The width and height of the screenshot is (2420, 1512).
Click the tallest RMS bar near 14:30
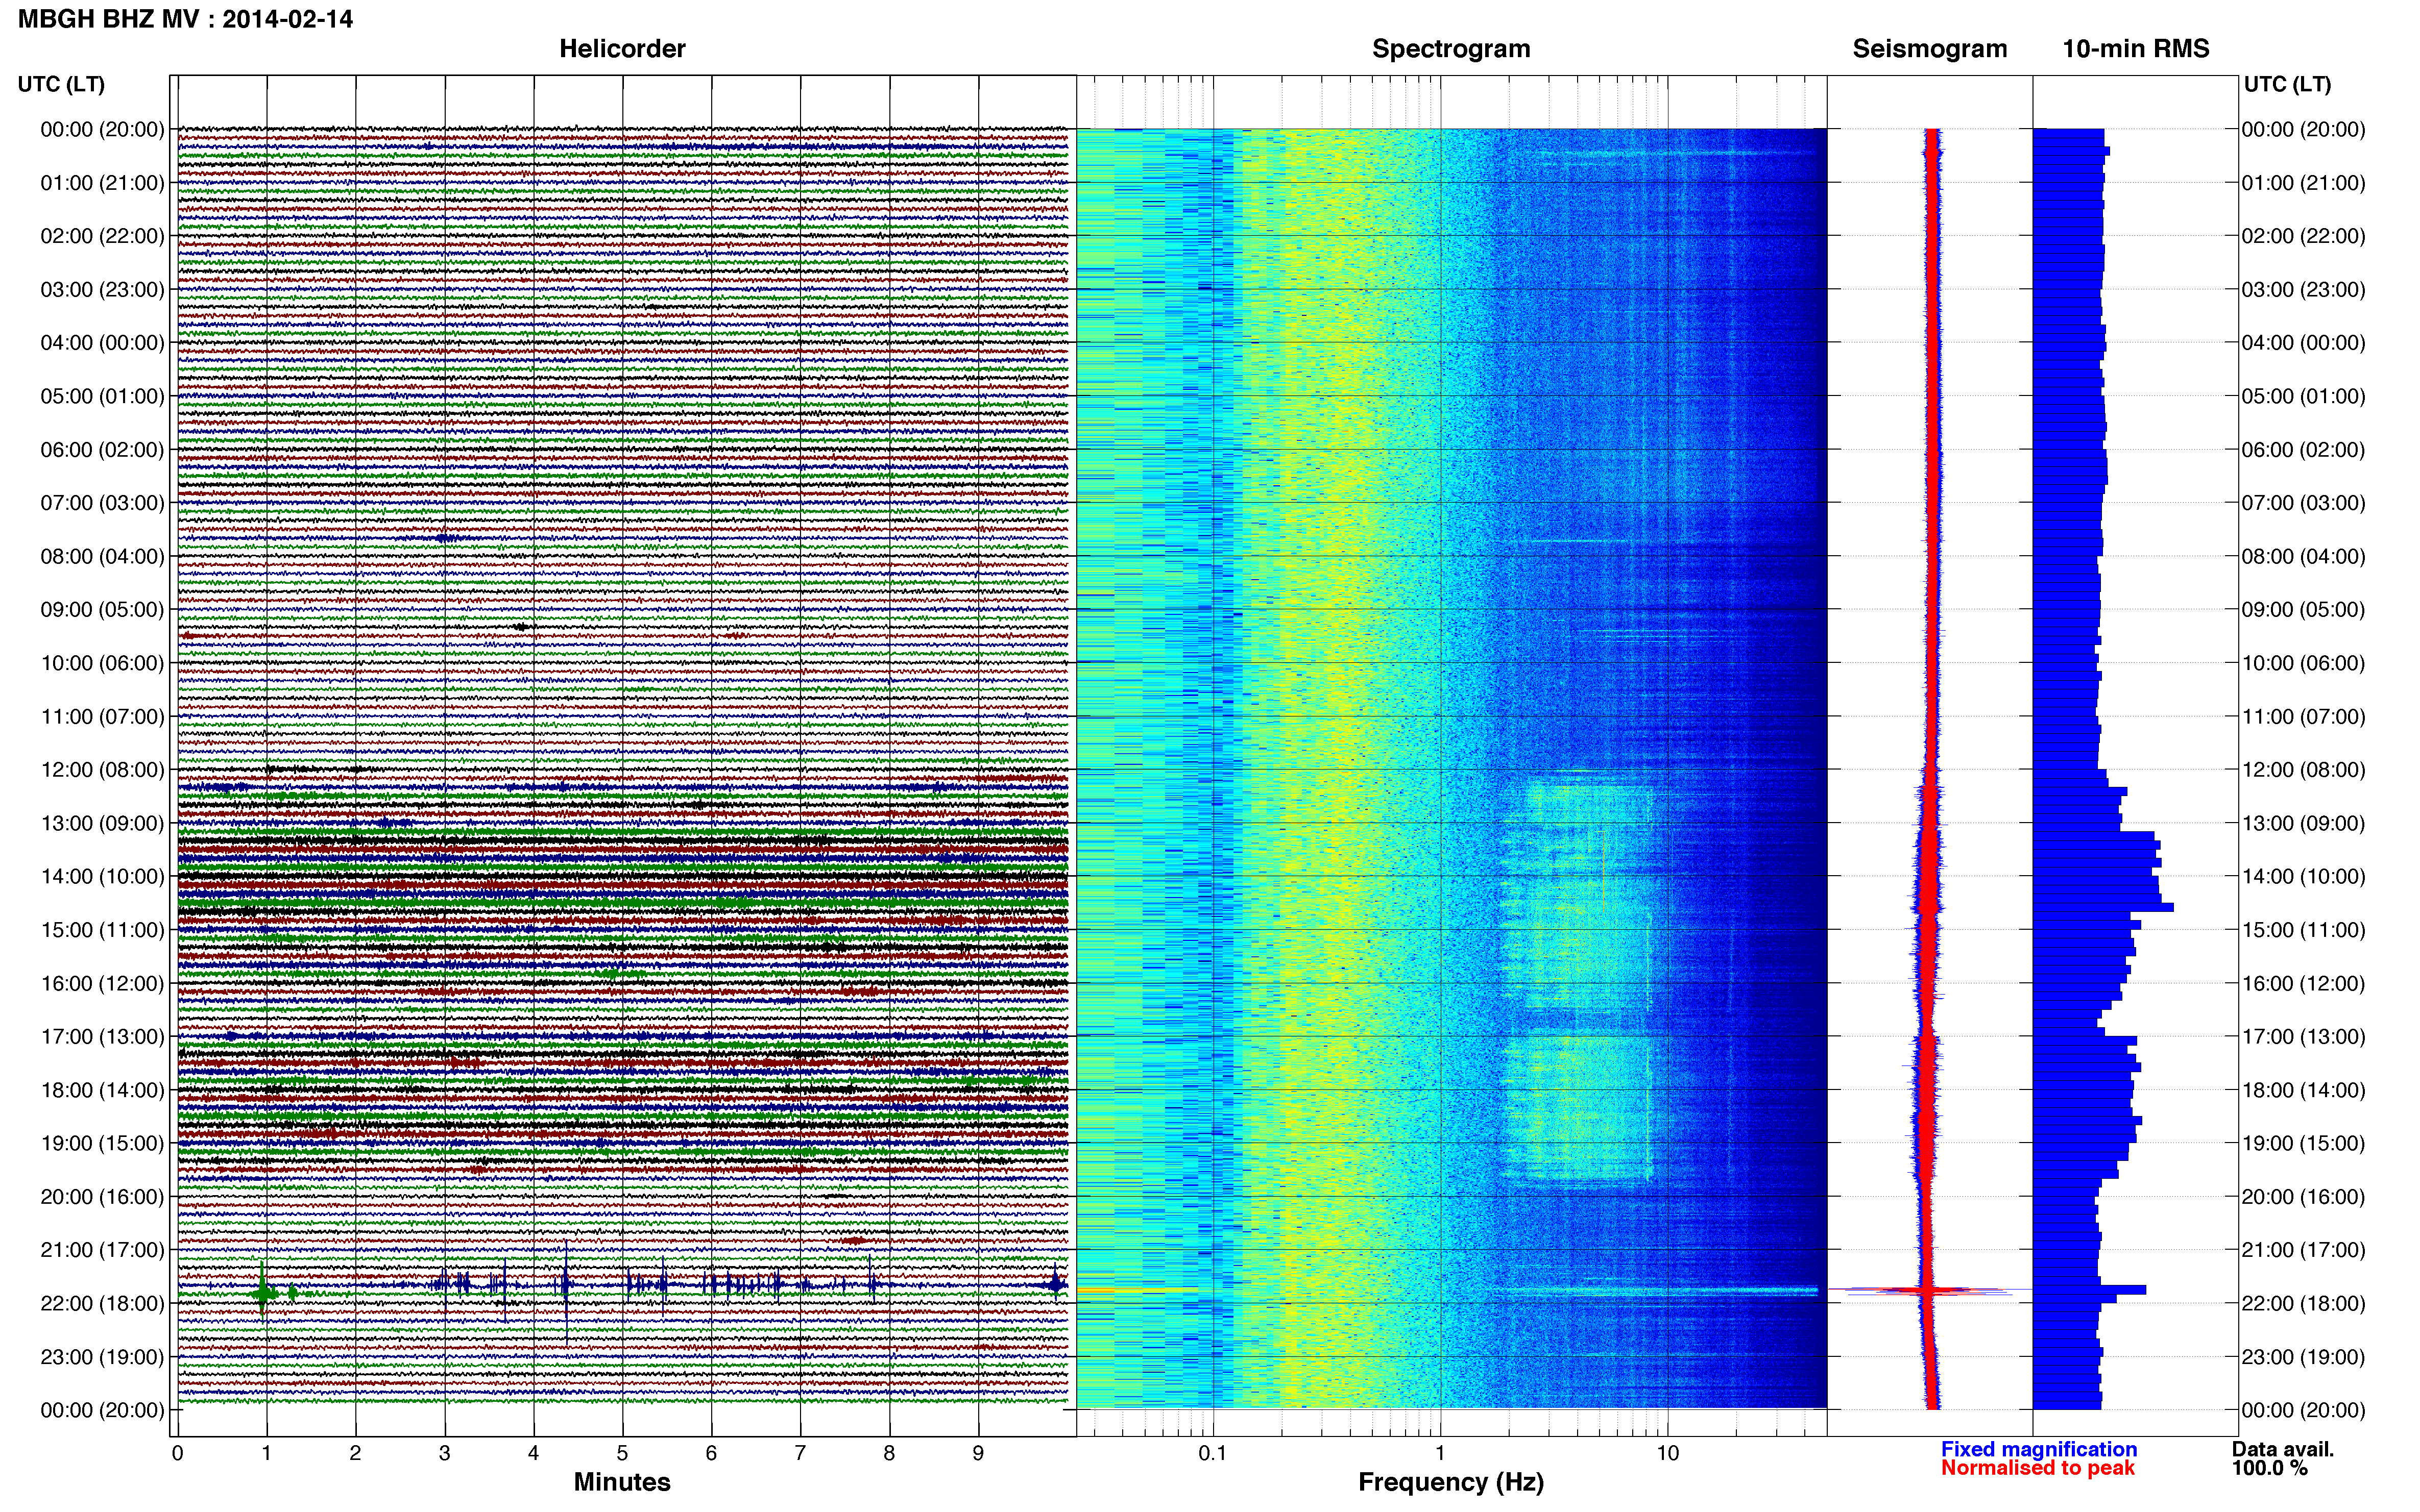point(2103,907)
